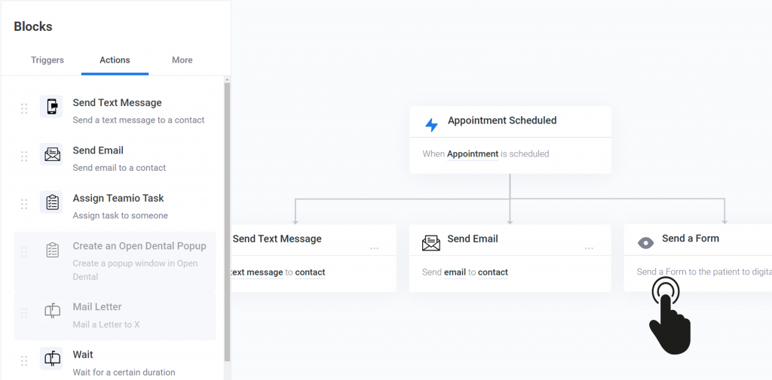Click the lightning bolt trigger icon
The height and width of the screenshot is (380, 772).
[431, 124]
